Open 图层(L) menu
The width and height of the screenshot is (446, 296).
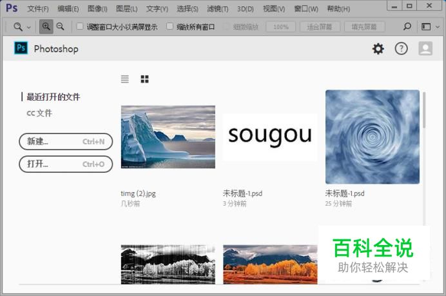[126, 9]
